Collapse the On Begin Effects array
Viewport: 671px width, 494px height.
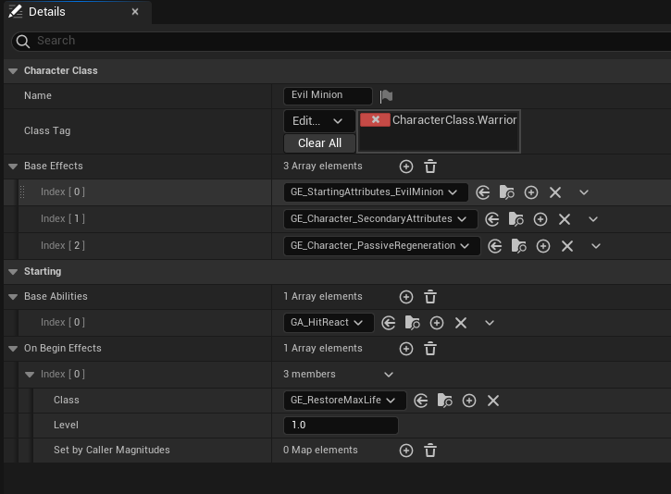[x=12, y=349]
